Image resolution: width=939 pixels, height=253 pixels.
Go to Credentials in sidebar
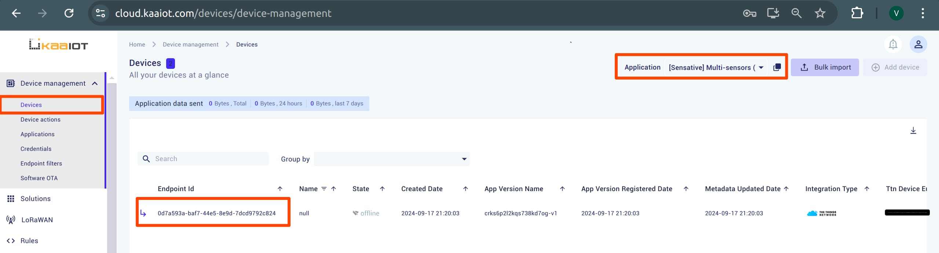click(x=36, y=149)
